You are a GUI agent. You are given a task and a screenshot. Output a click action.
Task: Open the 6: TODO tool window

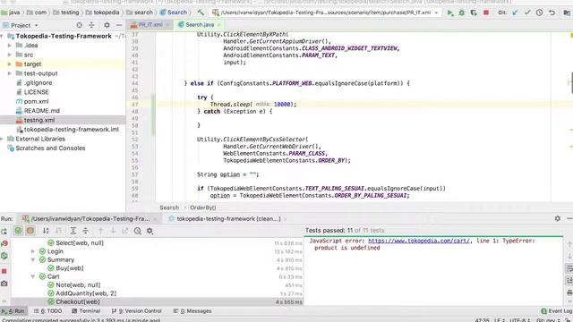pyautogui.click(x=47, y=311)
